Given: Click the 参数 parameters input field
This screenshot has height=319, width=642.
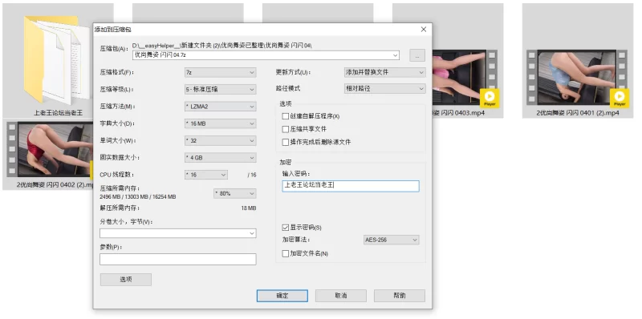Looking at the screenshot, I should tap(177, 260).
